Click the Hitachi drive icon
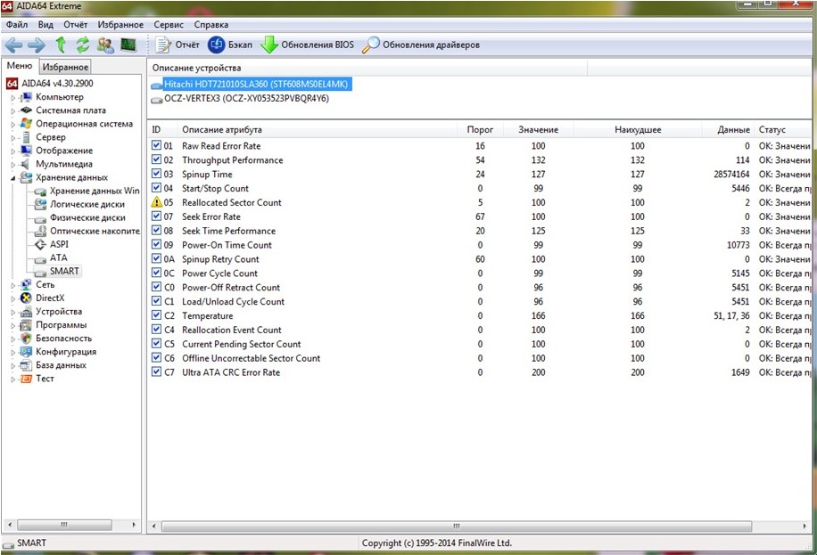Screen dimensions: 817x555 [157, 85]
